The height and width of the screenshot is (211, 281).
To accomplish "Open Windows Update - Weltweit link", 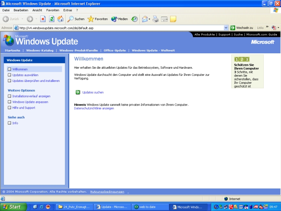I will pos(153,50).
